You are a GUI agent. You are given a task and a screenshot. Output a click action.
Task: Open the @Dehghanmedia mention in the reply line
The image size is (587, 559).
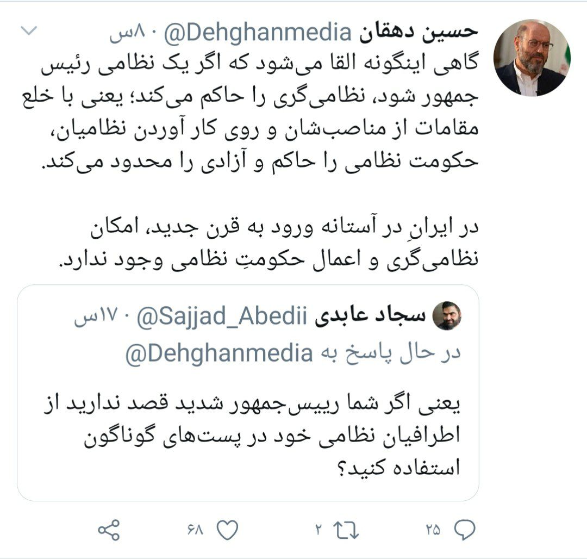(220, 353)
